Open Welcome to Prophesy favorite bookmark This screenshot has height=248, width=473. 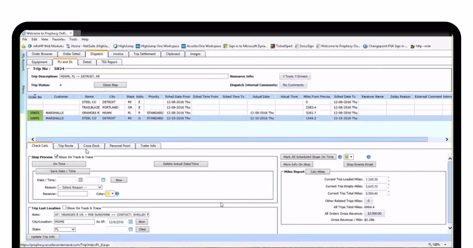pyautogui.click(x=338, y=46)
